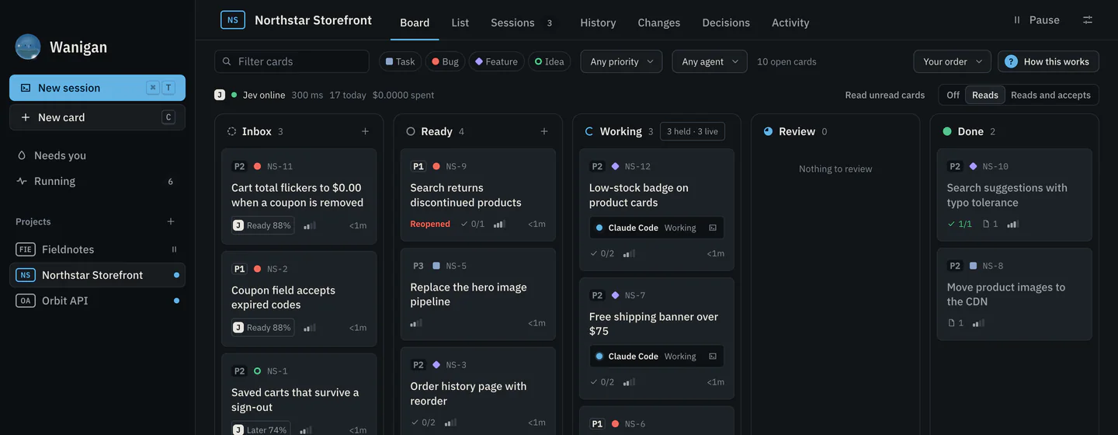Add card to Ready column
Viewport: 1118px width, 435px height.
pos(543,131)
